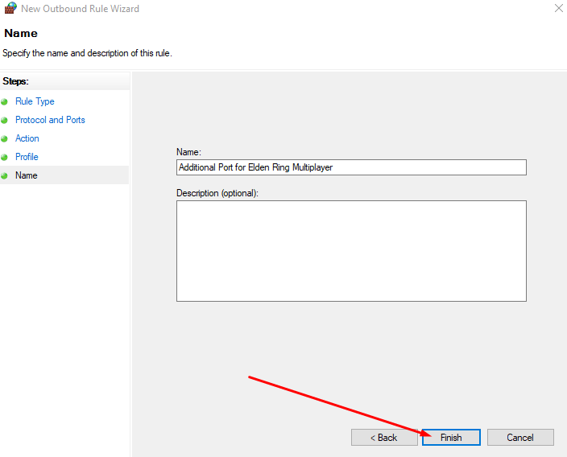Viewport: 567px width, 457px height.
Task: Click green bullet beside Protocol and Ports
Action: coord(4,121)
